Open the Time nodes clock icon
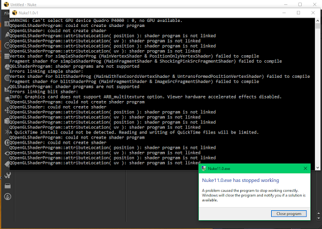Image resolution: width=322 pixels, height=229 pixels. coord(7,46)
